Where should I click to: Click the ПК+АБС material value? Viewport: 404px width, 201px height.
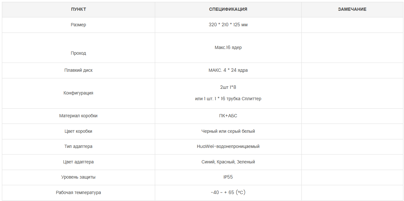pyautogui.click(x=228, y=116)
